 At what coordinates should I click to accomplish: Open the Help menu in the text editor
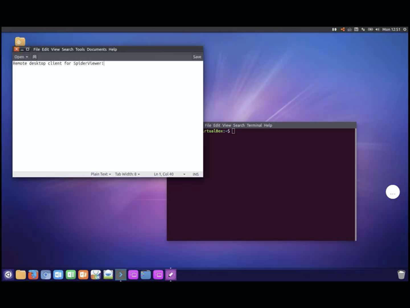click(x=112, y=49)
